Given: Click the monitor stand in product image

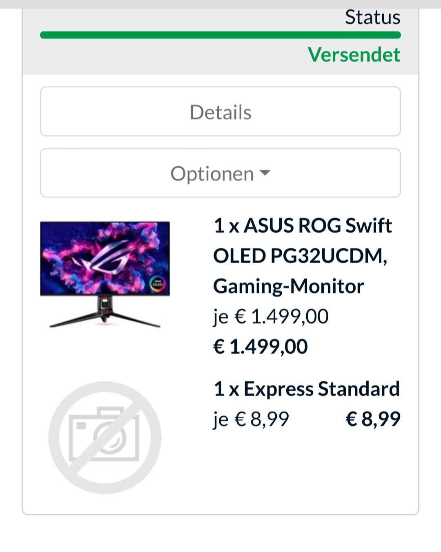Looking at the screenshot, I should tap(105, 312).
